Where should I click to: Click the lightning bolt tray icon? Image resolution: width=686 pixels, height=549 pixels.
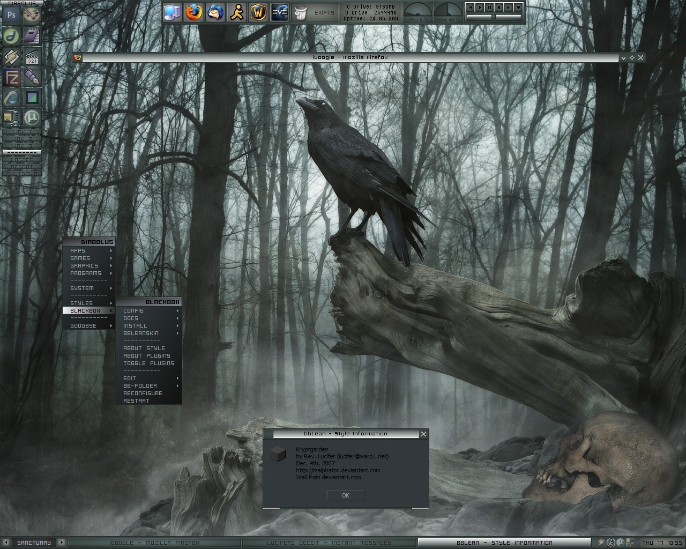[x=601, y=543]
